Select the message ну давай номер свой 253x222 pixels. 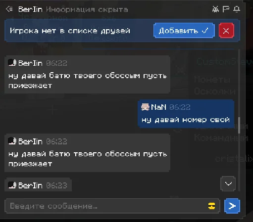186,120
